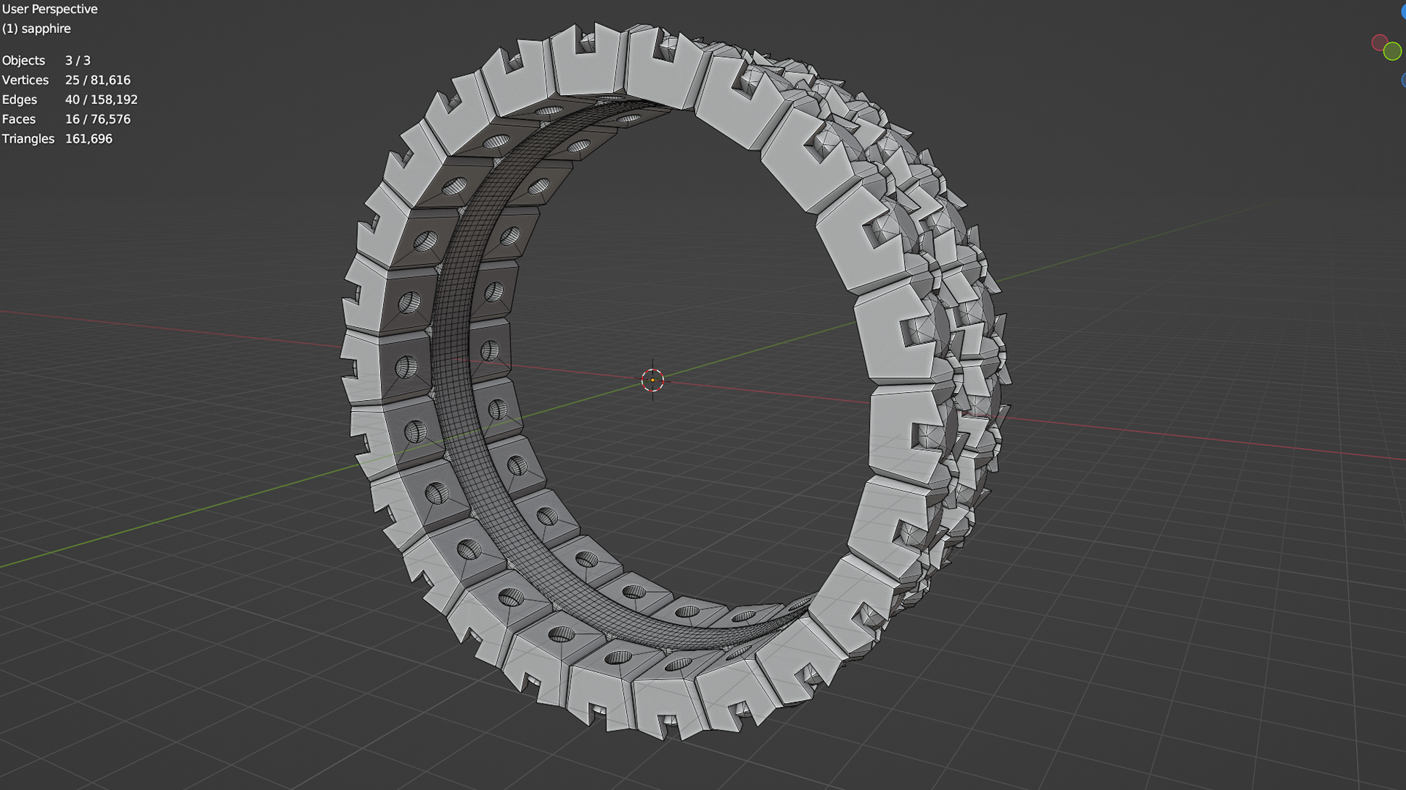The height and width of the screenshot is (790, 1406).
Task: Click the '(1) sapphire' object name text
Action: [37, 29]
